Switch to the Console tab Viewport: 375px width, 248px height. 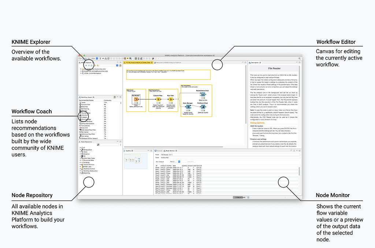(x=159, y=151)
